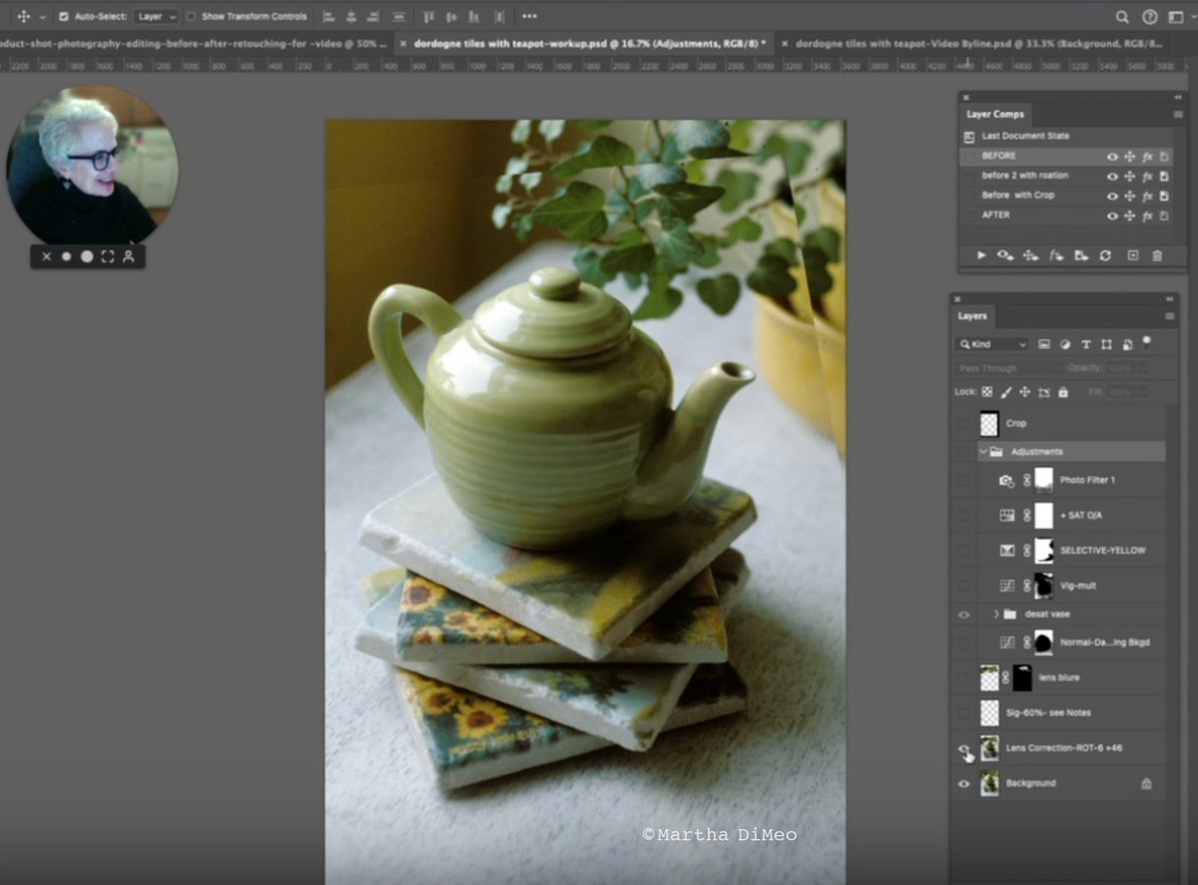Filter layers by pixel layers icon
The width and height of the screenshot is (1198, 885).
pos(1044,344)
